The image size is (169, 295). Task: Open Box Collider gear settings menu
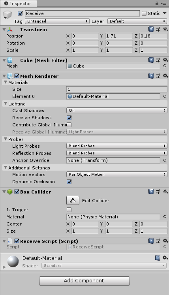[x=165, y=192]
